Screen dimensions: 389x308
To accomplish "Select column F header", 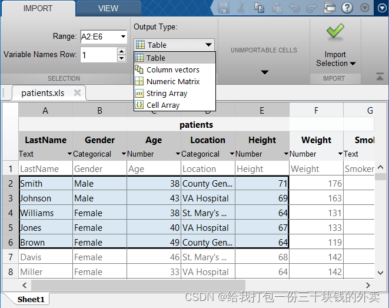I will coord(316,110).
